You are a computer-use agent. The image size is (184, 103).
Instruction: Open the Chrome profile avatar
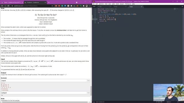[x=87, y=6]
